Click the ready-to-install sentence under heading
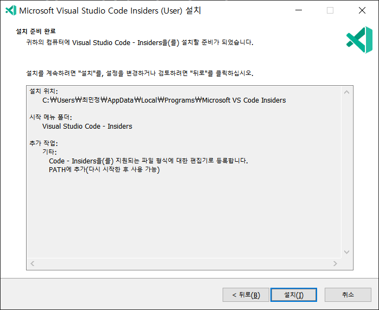 pos(140,42)
